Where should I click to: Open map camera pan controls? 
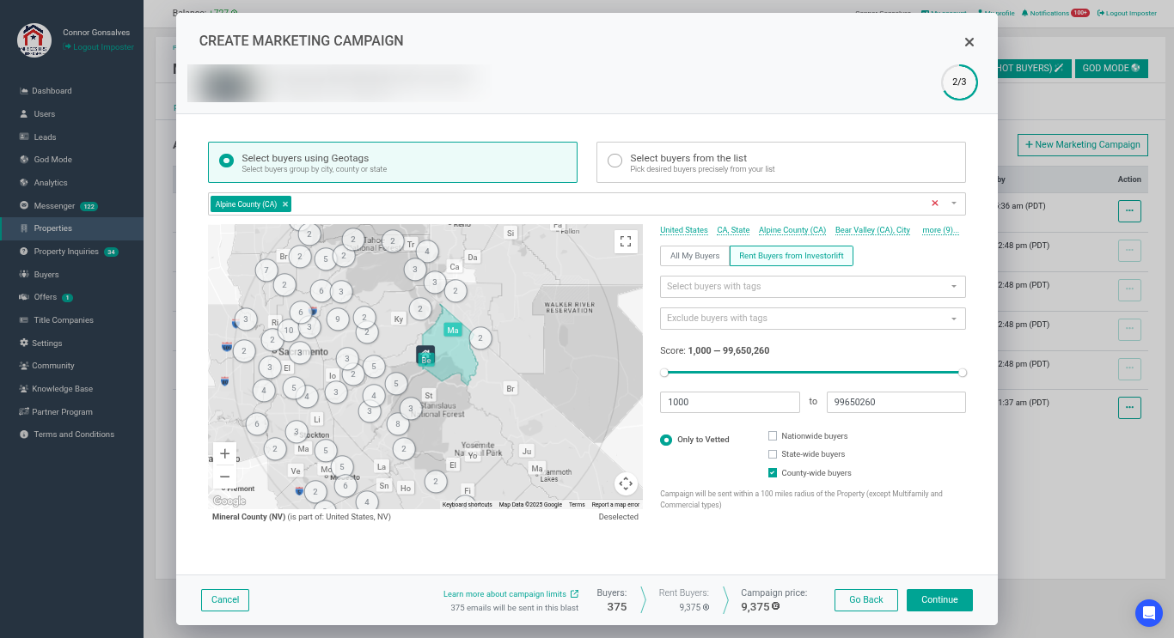(x=626, y=483)
